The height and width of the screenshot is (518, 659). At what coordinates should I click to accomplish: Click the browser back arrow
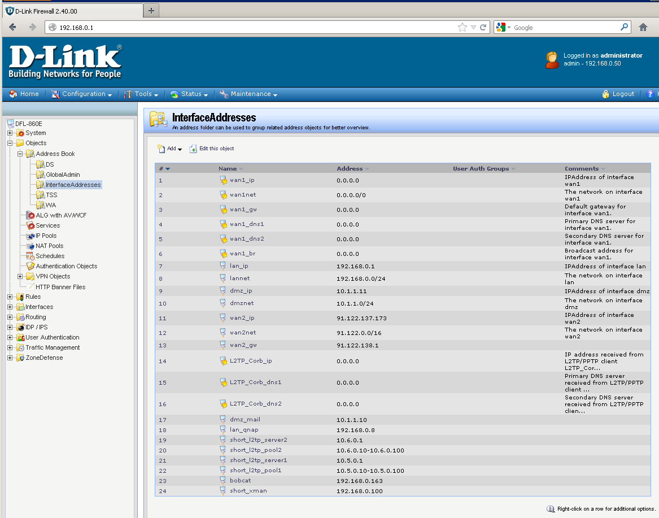[12, 27]
